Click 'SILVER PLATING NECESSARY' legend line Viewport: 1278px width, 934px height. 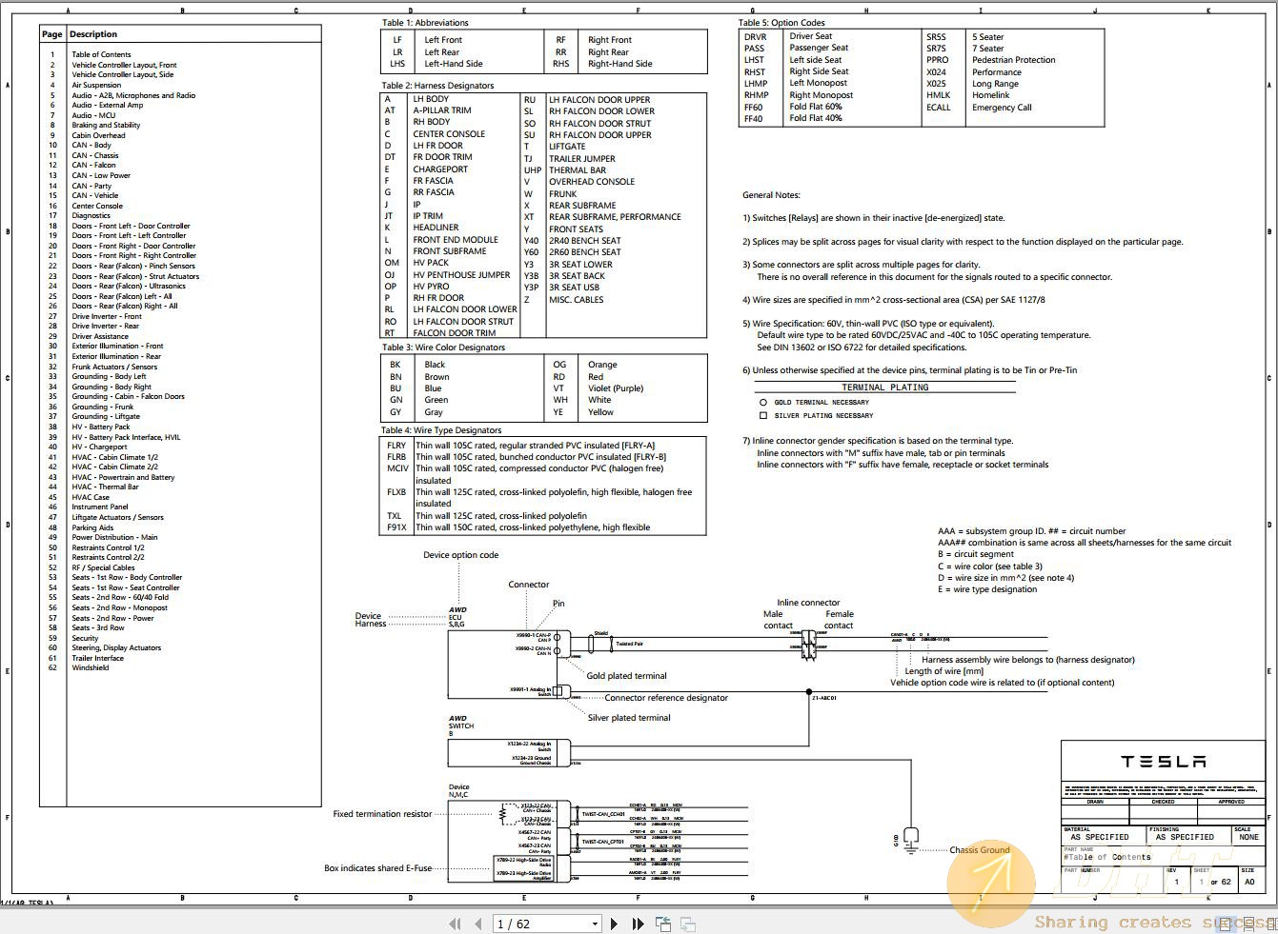click(x=823, y=416)
